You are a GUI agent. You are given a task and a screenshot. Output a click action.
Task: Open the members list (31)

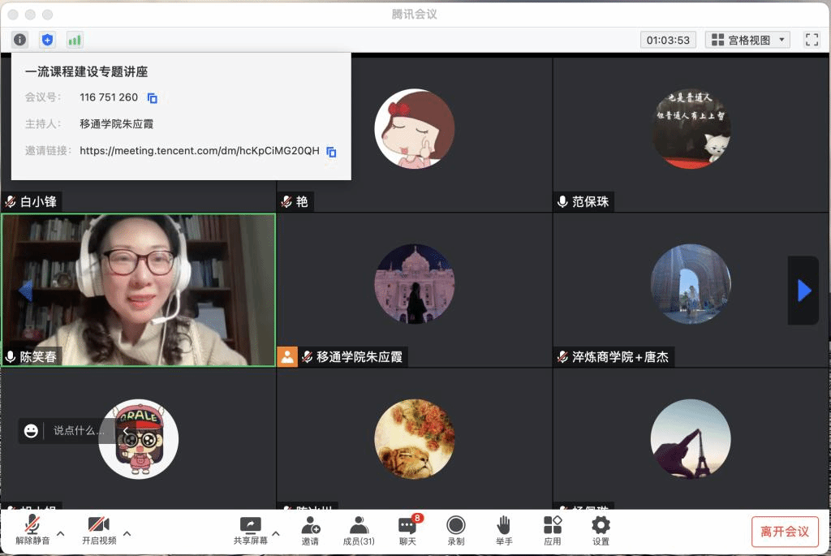point(359,530)
